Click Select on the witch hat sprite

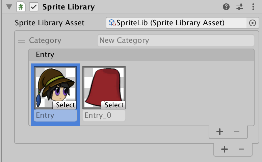click(x=65, y=105)
